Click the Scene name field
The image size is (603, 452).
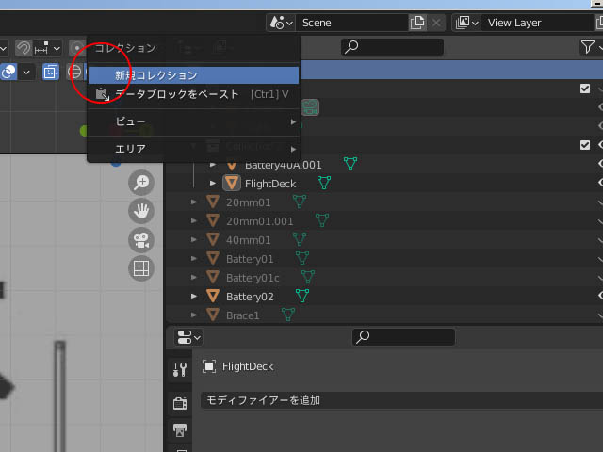pyautogui.click(x=351, y=23)
